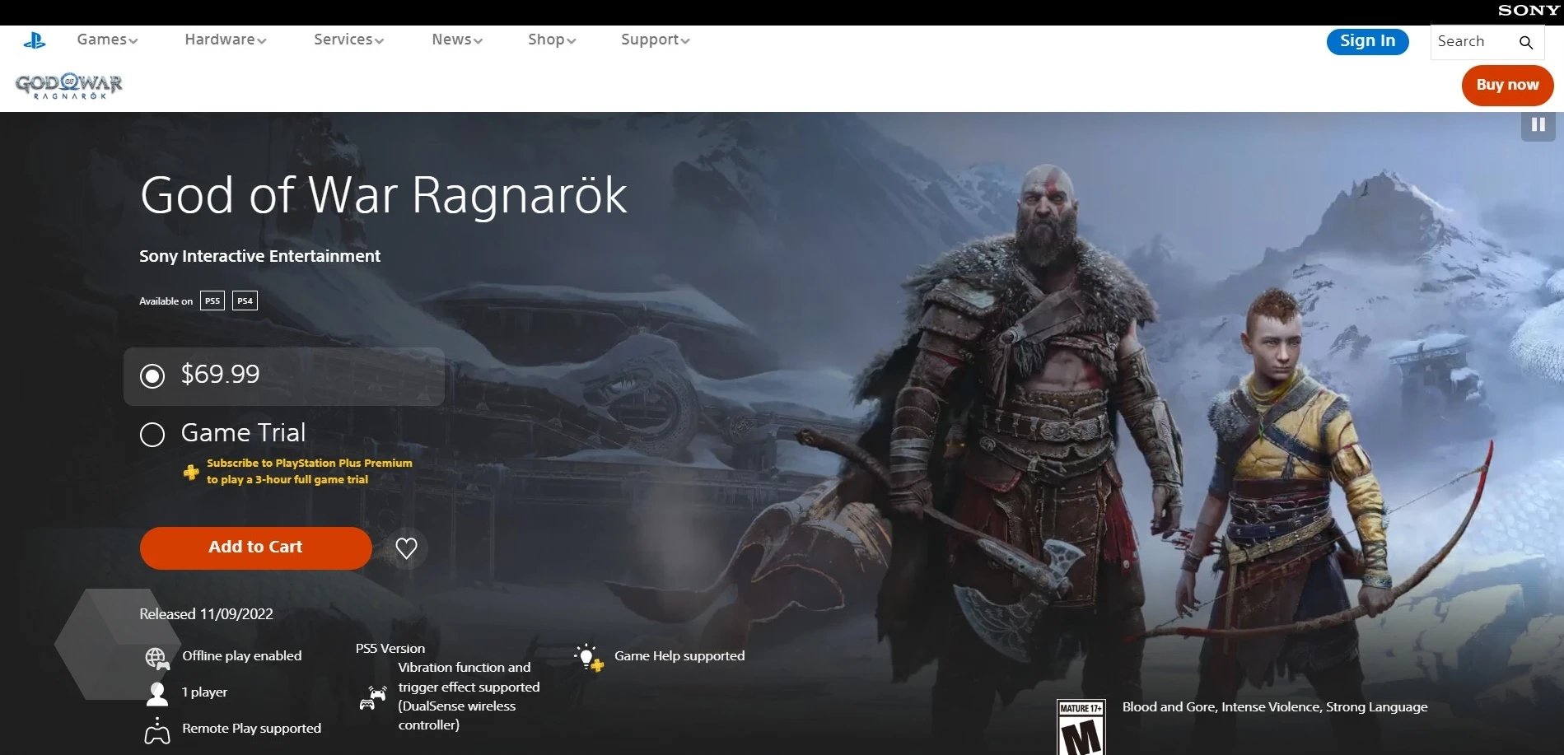Expand the News menu
The height and width of the screenshot is (755, 1564).
click(457, 40)
